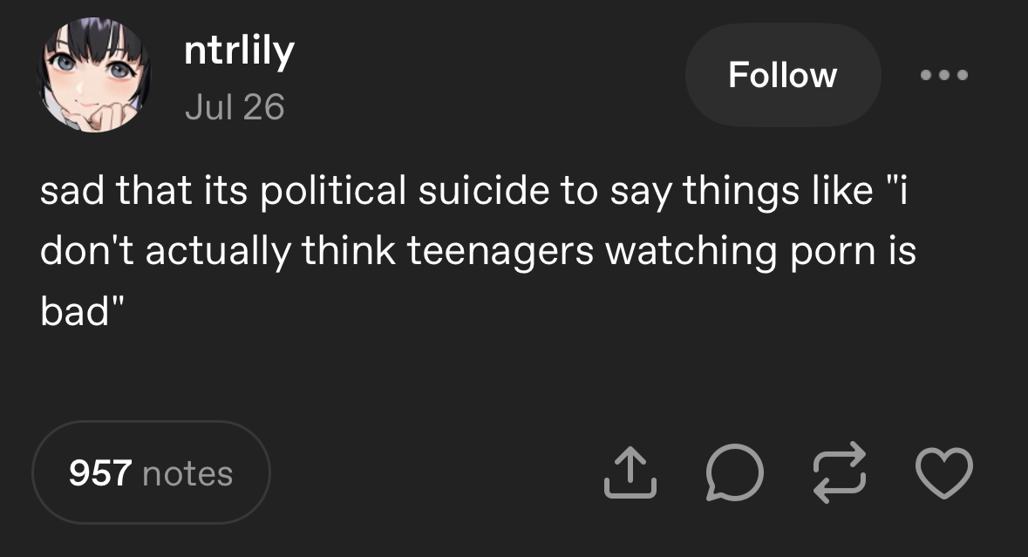Screen dimensions: 1028x557
Task: Expand post options via ellipsis
Action: (944, 75)
